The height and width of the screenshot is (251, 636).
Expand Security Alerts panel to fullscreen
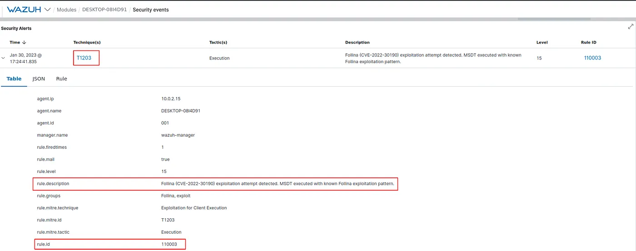[x=631, y=27]
